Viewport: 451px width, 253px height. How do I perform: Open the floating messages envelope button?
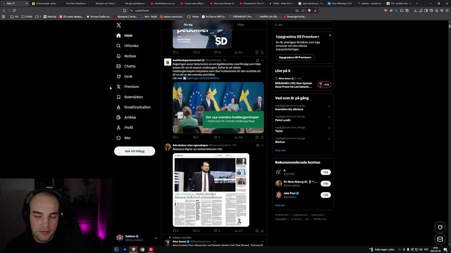pyautogui.click(x=440, y=239)
